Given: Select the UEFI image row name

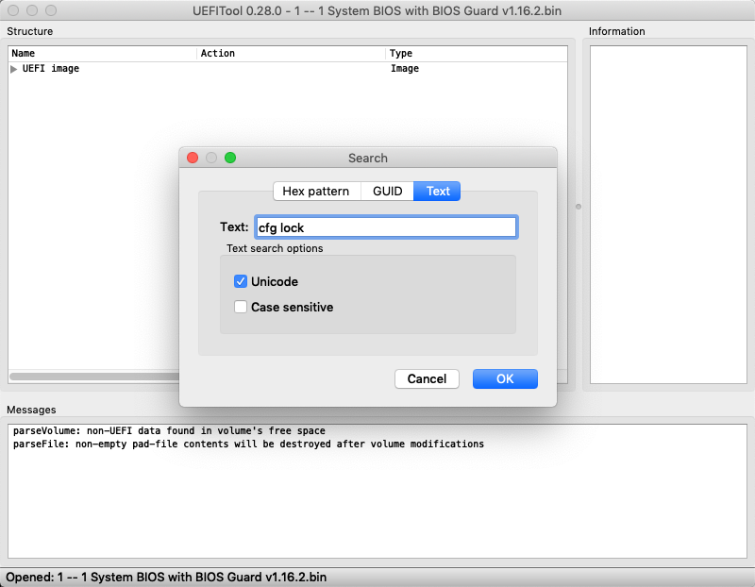Looking at the screenshot, I should 50,69.
